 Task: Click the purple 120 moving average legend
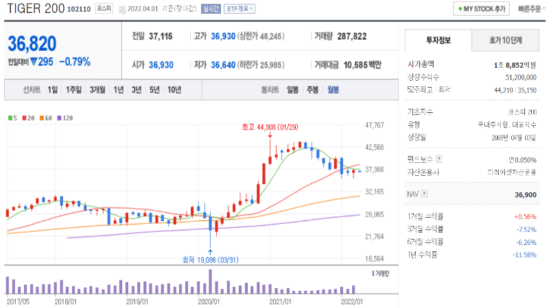tap(65, 118)
